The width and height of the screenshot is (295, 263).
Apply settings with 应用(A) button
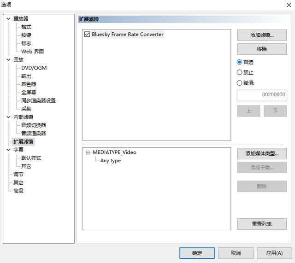pos(274,253)
